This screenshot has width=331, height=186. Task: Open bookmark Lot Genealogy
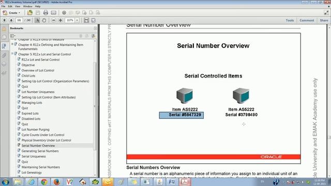pyautogui.click(x=32, y=173)
